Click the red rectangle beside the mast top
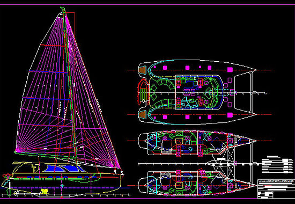The height and width of the screenshot is (204, 295). (x=70, y=25)
